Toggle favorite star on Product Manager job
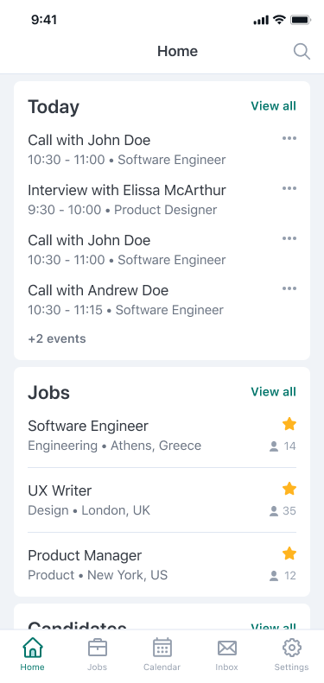 pyautogui.click(x=289, y=553)
